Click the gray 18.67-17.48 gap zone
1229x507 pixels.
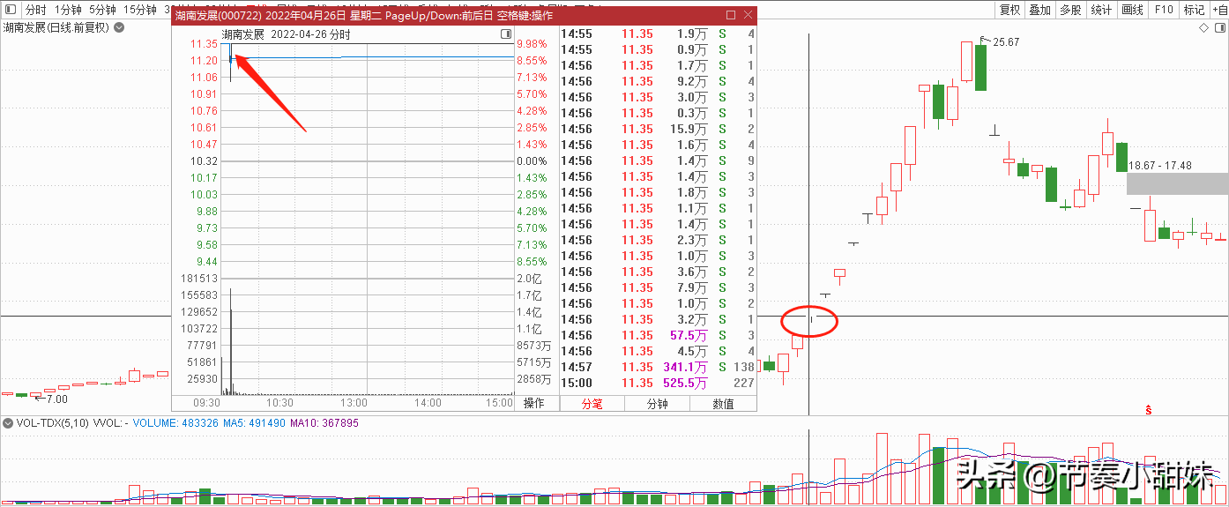click(1177, 183)
